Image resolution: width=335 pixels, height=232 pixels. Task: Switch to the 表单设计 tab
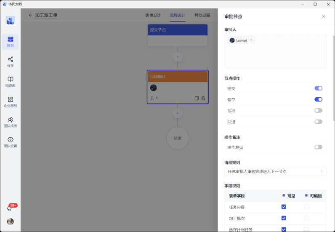pyautogui.click(x=153, y=15)
